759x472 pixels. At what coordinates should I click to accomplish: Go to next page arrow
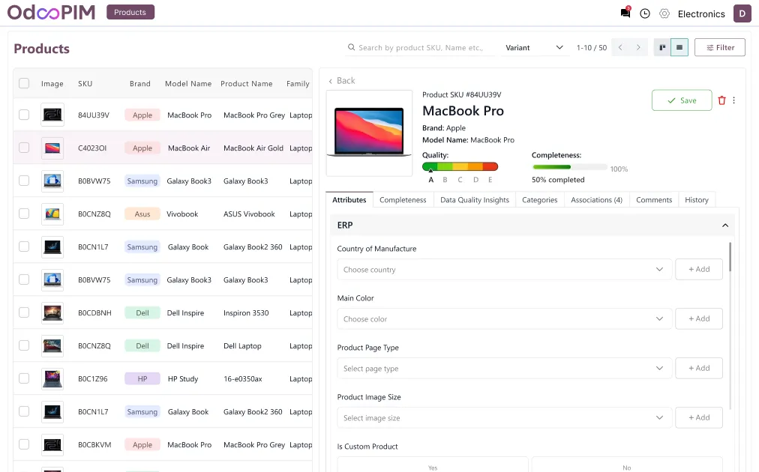[638, 47]
